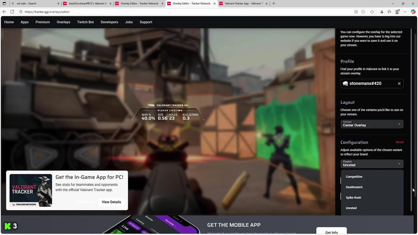Select Deathmatch from the Playlist list

pyautogui.click(x=372, y=187)
